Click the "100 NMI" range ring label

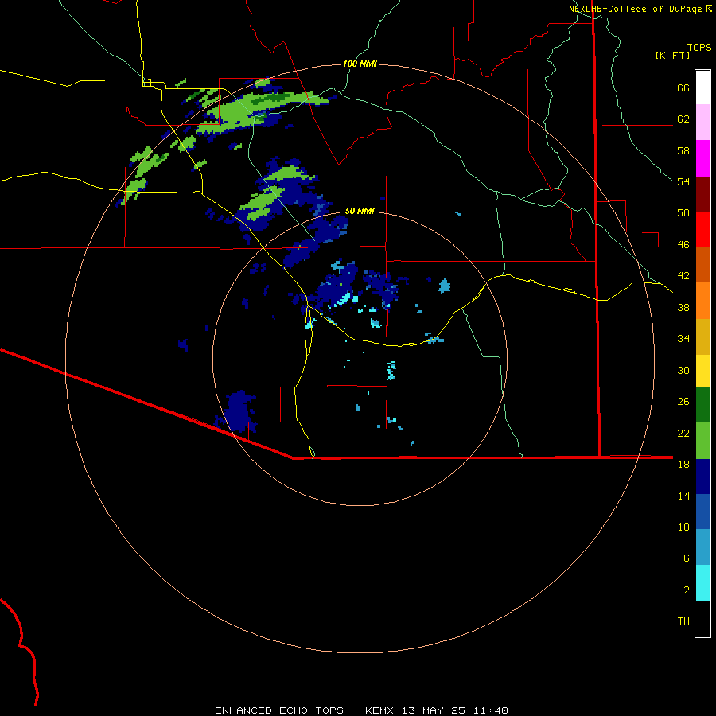(360, 64)
